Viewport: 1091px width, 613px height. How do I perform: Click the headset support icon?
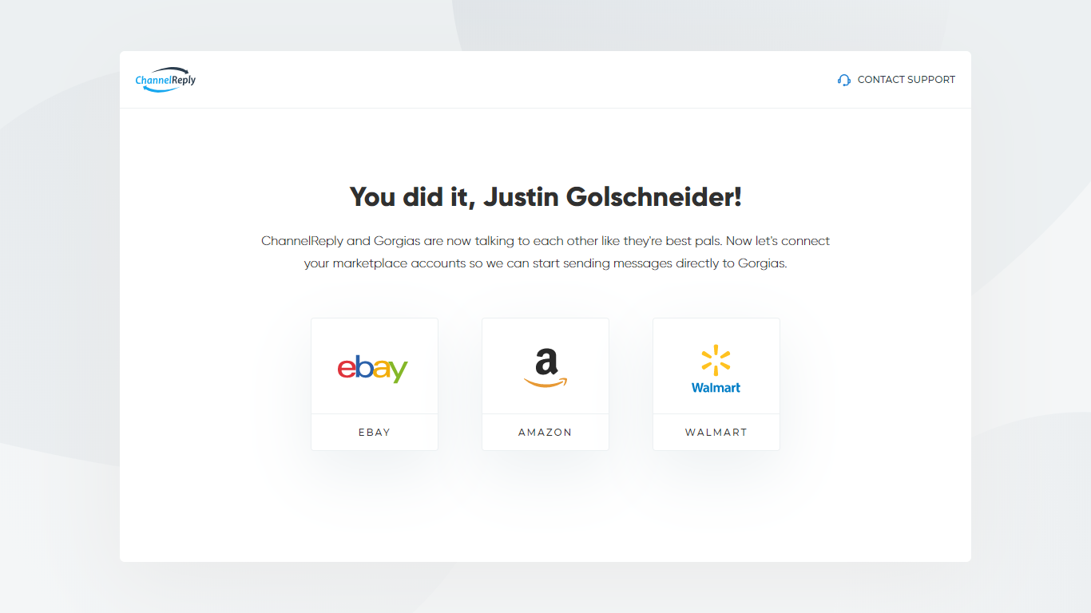point(844,80)
